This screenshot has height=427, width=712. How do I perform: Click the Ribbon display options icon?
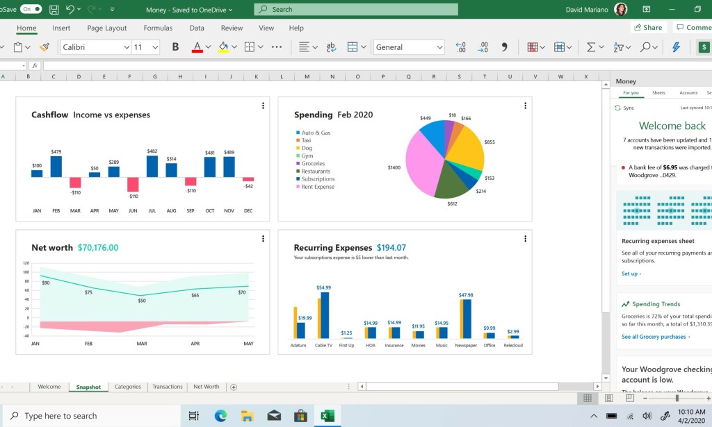point(646,9)
